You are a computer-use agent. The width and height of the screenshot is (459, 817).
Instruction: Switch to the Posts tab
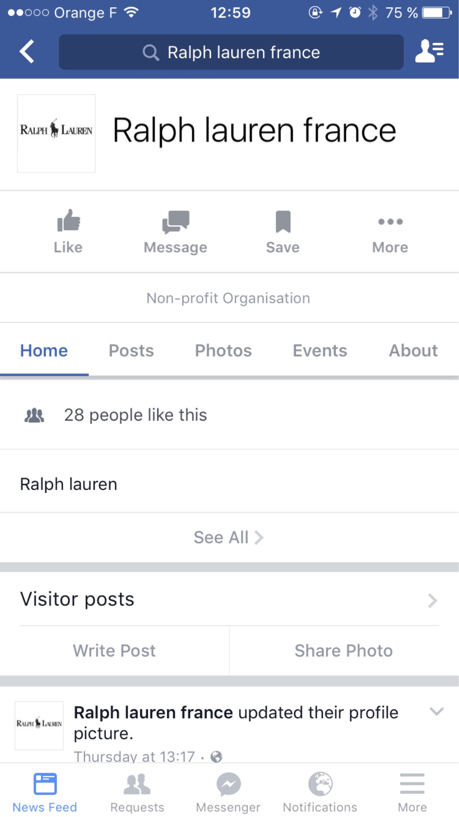point(131,351)
